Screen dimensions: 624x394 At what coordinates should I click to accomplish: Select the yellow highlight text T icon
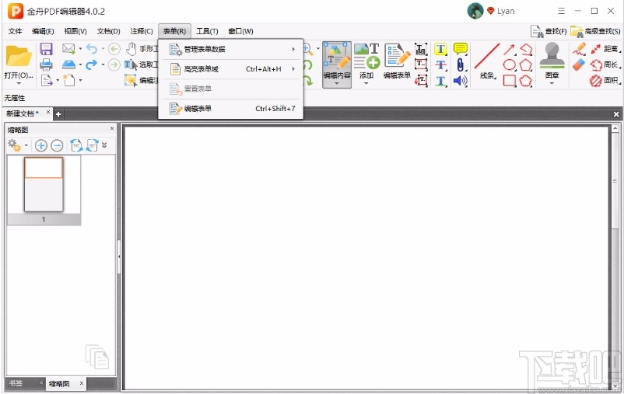coord(440,49)
